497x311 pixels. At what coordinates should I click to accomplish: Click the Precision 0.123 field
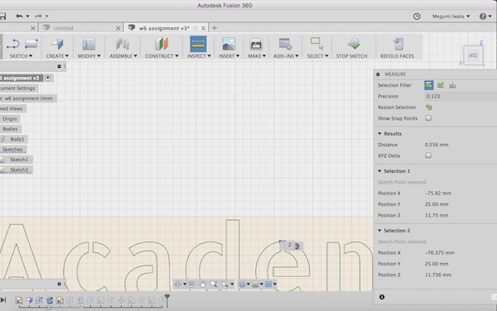[x=461, y=96]
